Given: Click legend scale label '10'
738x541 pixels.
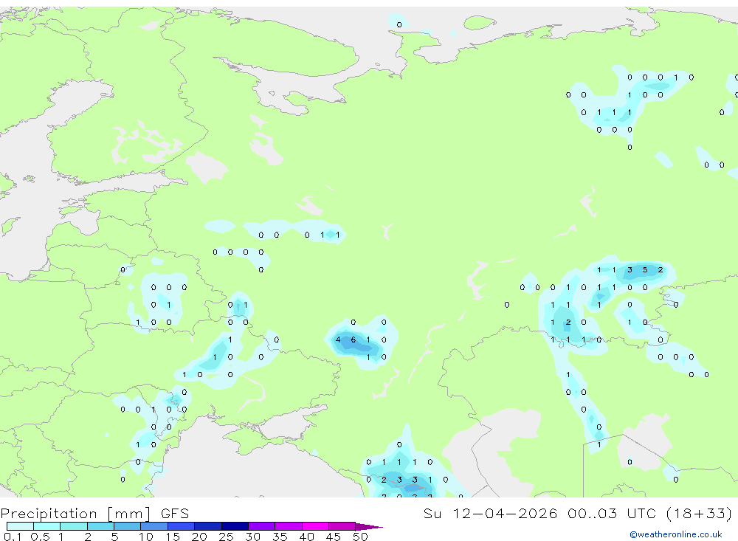Looking at the screenshot, I should coord(146,537).
